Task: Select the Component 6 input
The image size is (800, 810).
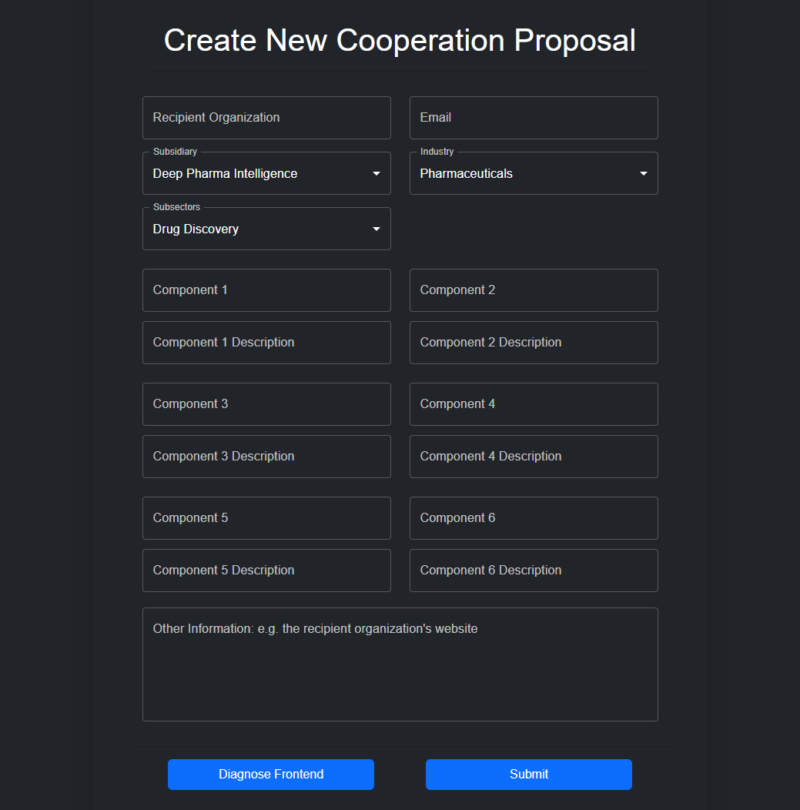Action: click(x=534, y=518)
